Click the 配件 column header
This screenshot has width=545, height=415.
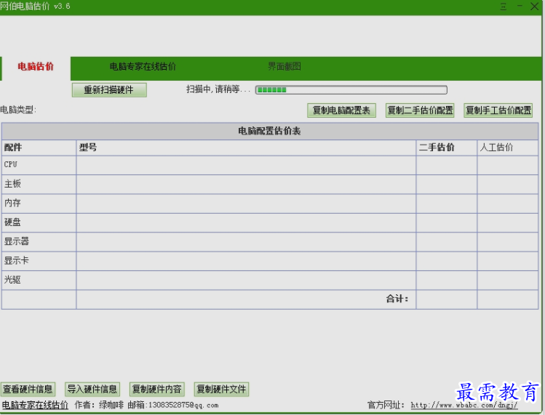click(39, 148)
